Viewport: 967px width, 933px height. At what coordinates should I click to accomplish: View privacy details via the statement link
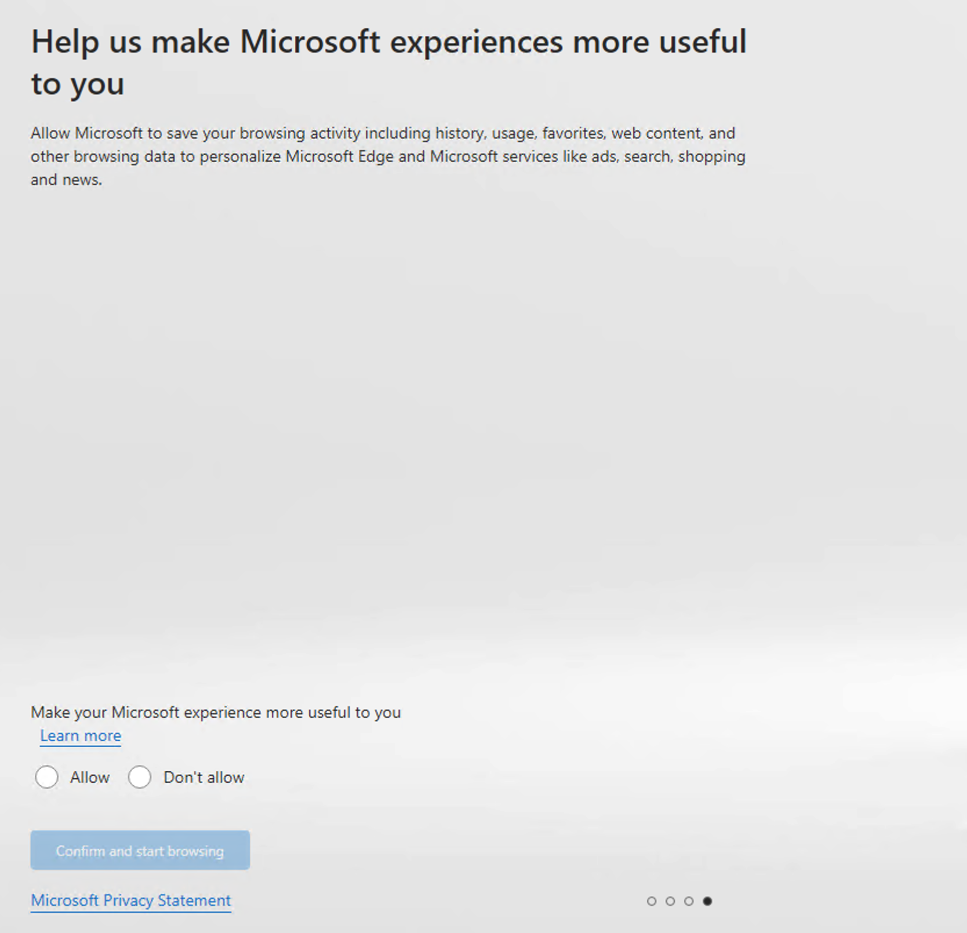(x=130, y=900)
